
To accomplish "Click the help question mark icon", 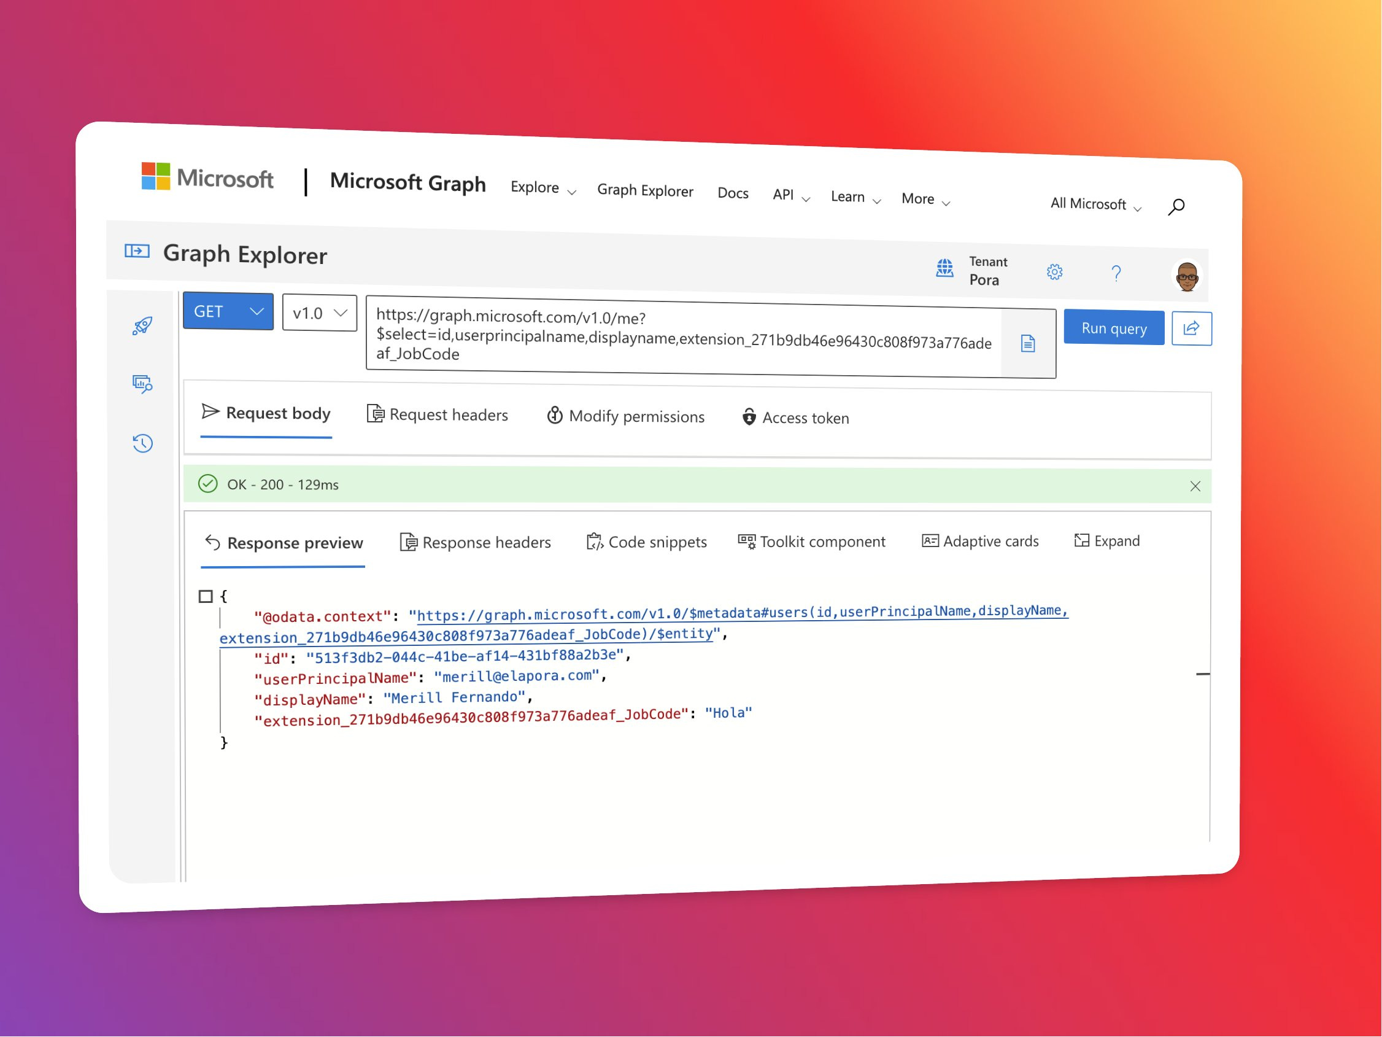I will pyautogui.click(x=1116, y=273).
